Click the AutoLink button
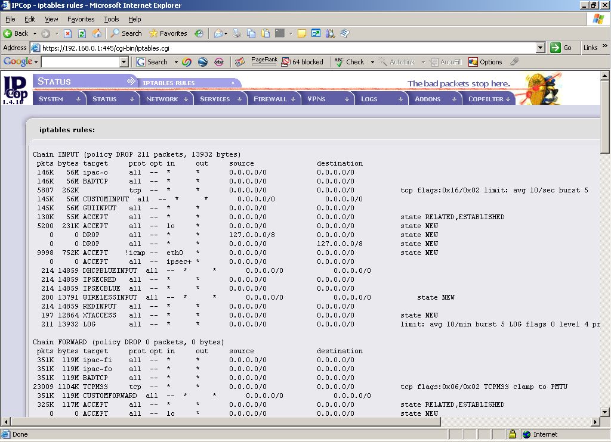Screen dimensions: 611x442 pyautogui.click(x=397, y=62)
